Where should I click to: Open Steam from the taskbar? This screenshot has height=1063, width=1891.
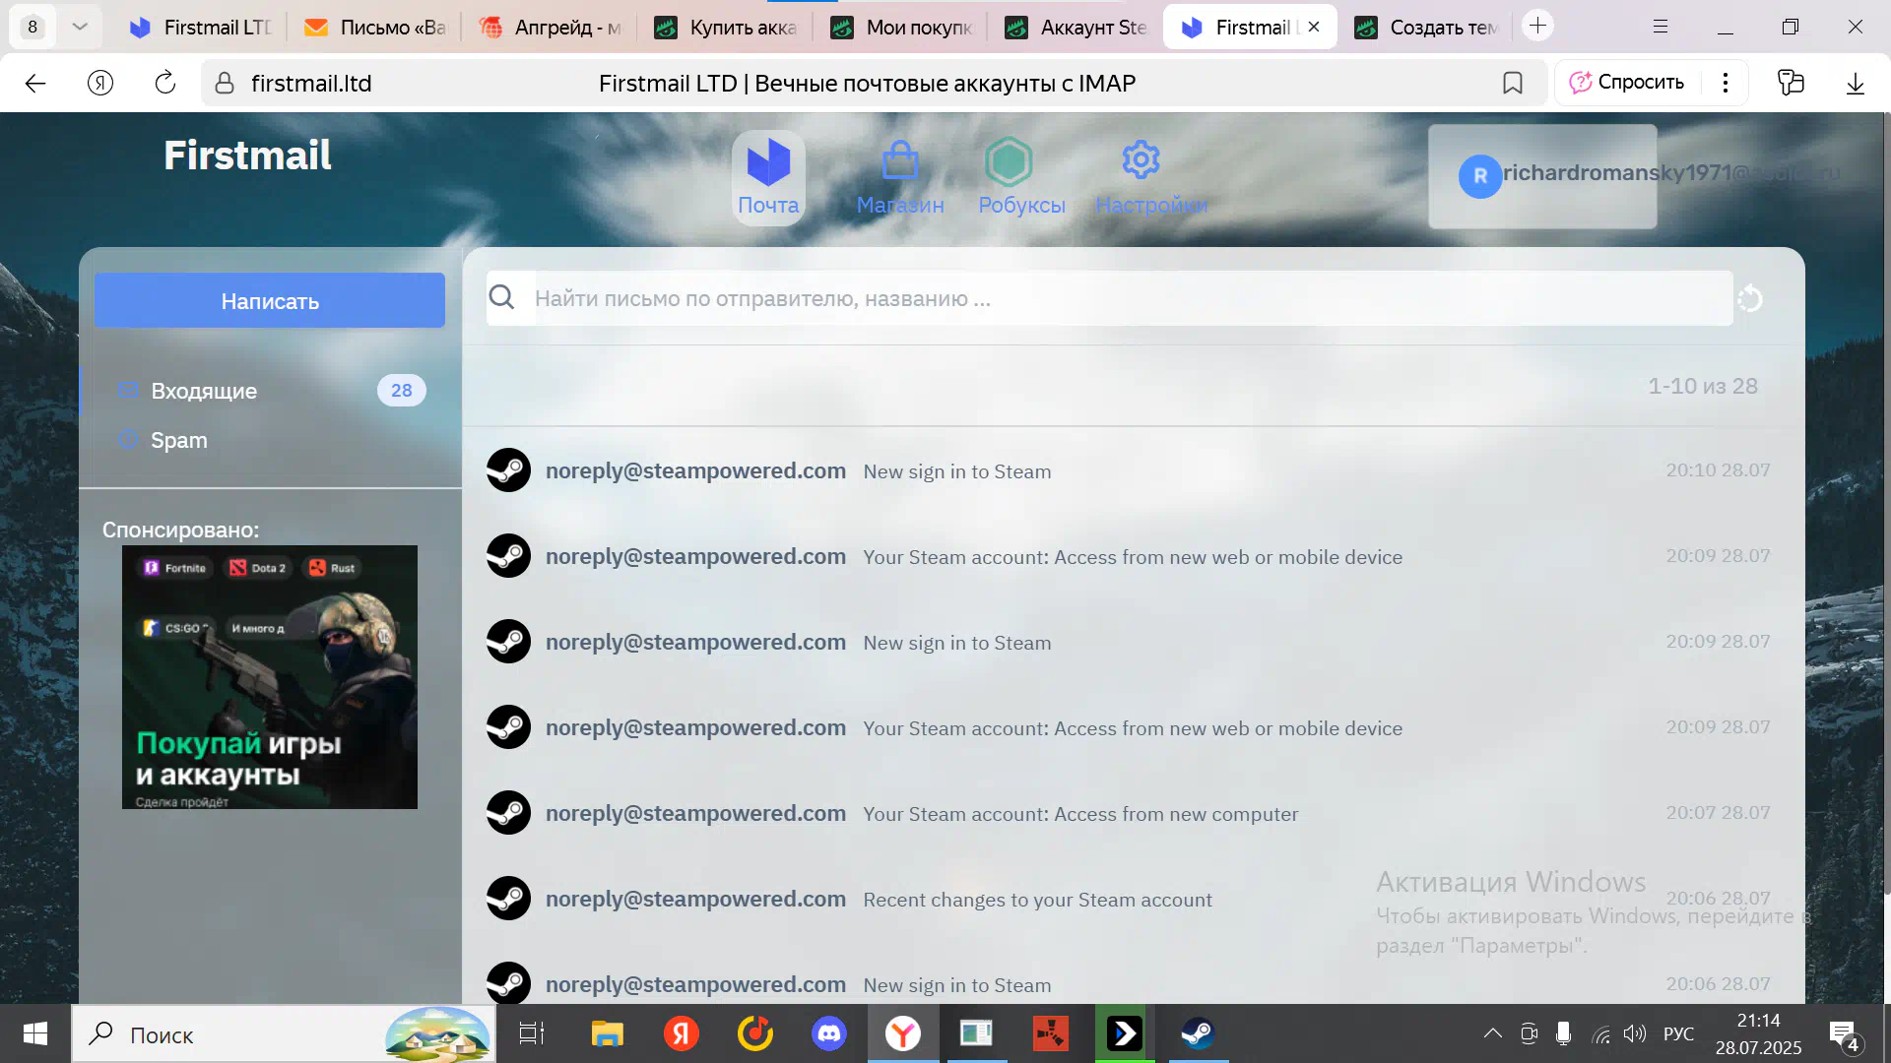pyautogui.click(x=1198, y=1033)
